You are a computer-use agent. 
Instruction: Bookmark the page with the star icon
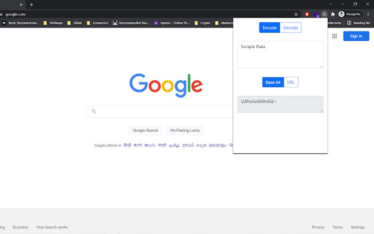pos(296,14)
